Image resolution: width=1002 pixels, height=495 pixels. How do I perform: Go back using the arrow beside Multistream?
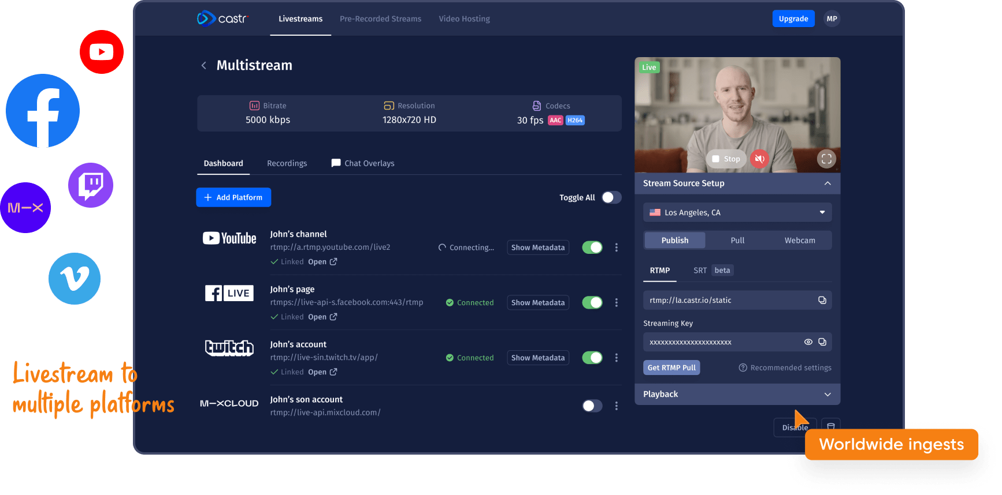point(203,66)
